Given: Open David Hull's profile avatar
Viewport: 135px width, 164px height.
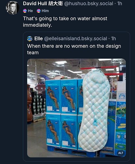Looking at the screenshot, I should pyautogui.click(x=12, y=8).
